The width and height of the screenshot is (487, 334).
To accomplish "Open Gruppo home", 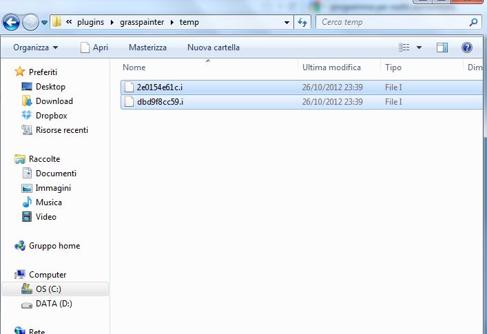I will tap(54, 246).
